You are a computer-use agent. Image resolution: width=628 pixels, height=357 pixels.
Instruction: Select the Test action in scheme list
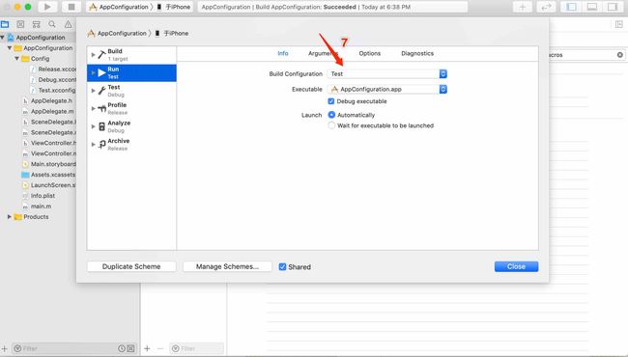pos(131,91)
